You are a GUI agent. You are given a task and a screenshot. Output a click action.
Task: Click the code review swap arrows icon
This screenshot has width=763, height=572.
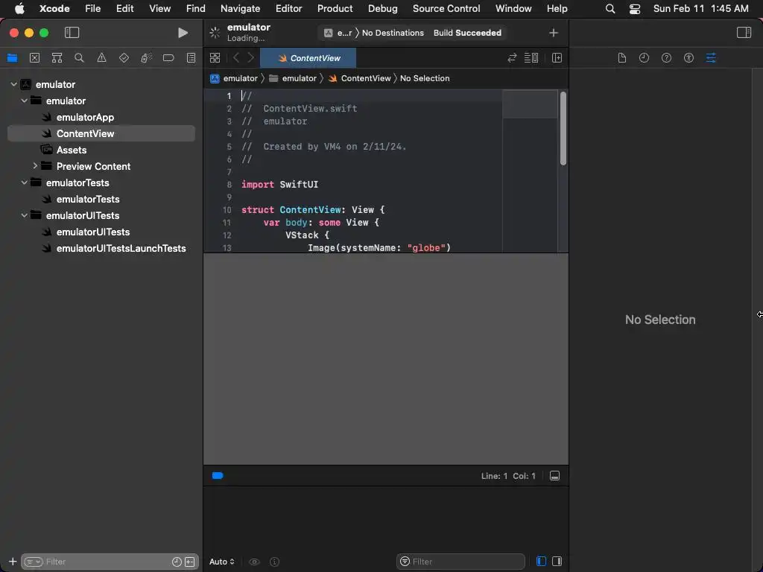(x=511, y=58)
